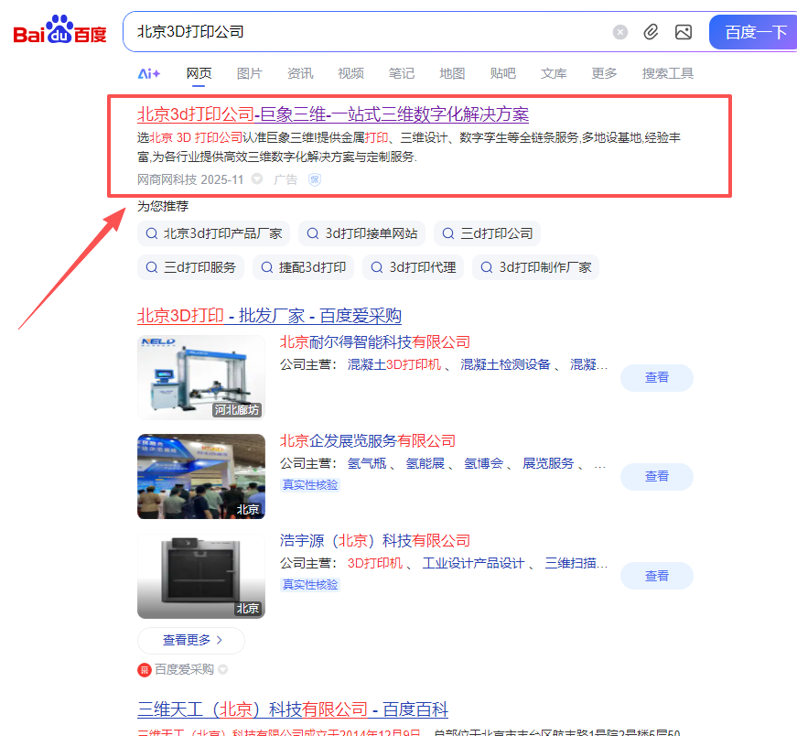Expand arrow beside 百度爱采购 footer
The width and height of the screenshot is (797, 736).
point(222,670)
